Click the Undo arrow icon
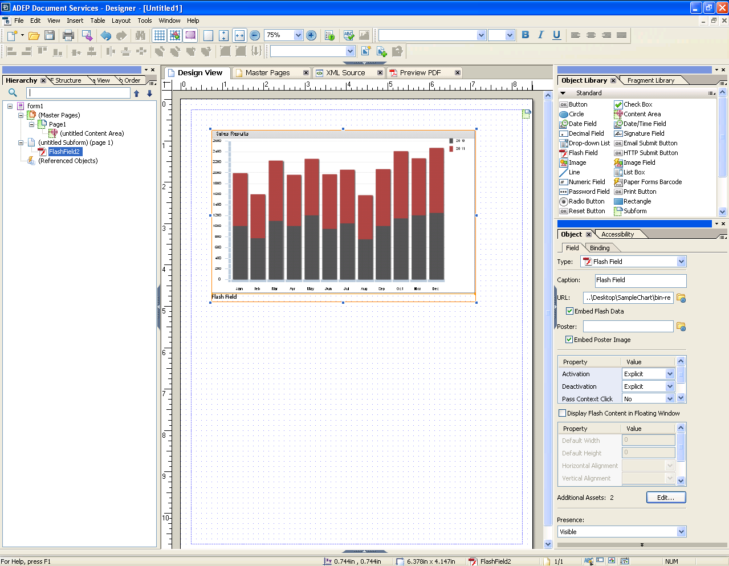This screenshot has width=729, height=566. 105,35
